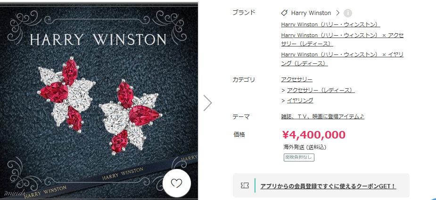Expand the chevron beside the Harry Winston brand
This screenshot has height=200, width=436.
click(338, 13)
